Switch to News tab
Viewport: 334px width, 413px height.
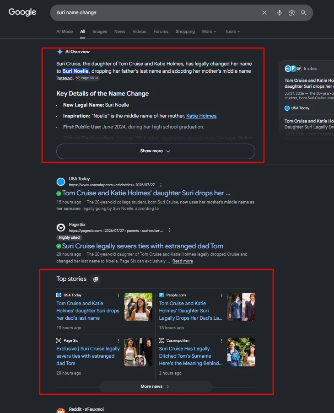[120, 32]
